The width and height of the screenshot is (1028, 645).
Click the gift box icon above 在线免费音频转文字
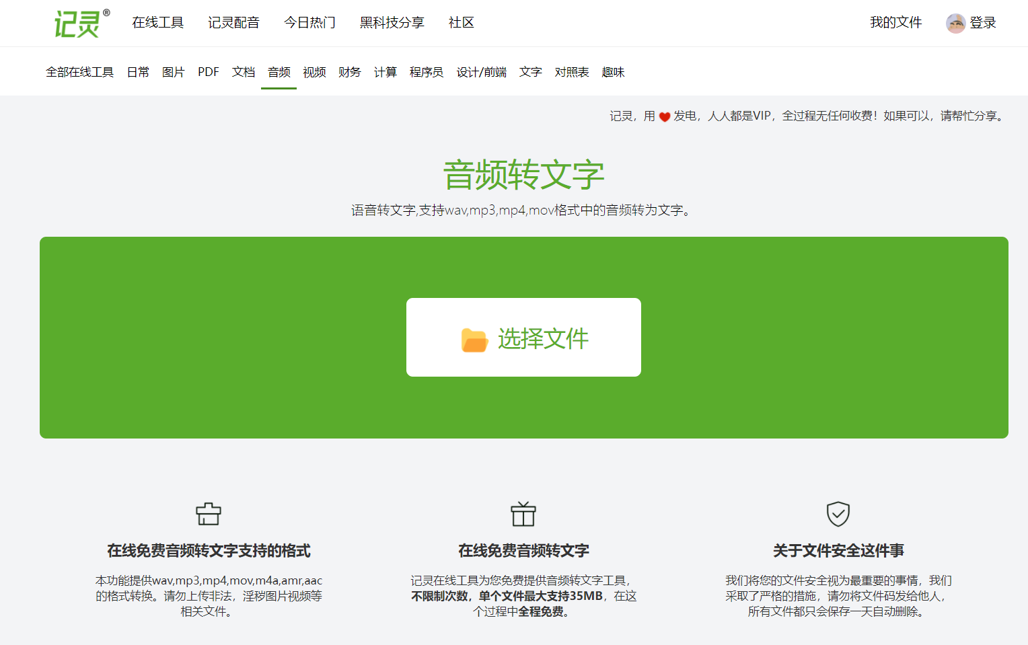523,514
